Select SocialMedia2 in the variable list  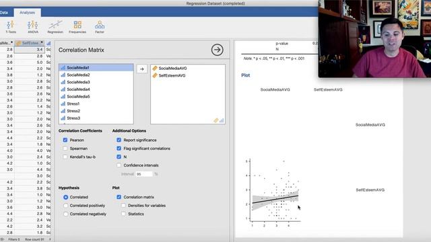[96, 75]
